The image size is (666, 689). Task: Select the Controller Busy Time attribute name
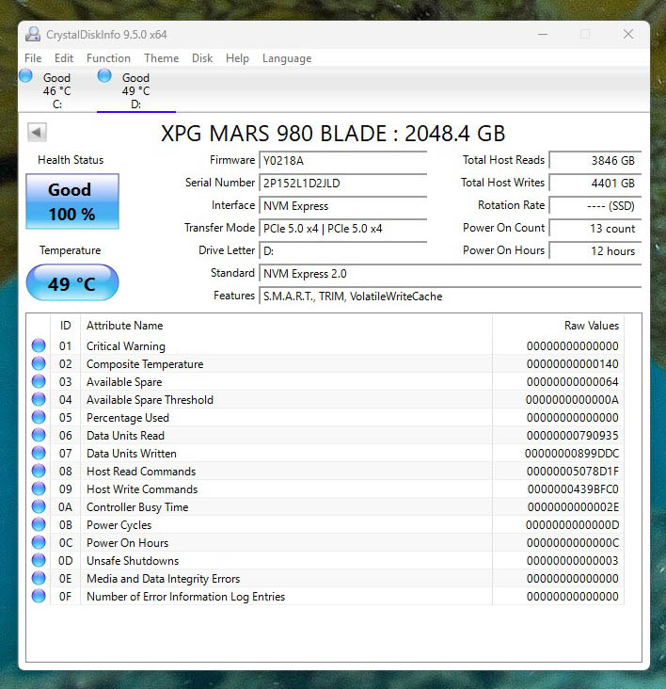(x=137, y=507)
